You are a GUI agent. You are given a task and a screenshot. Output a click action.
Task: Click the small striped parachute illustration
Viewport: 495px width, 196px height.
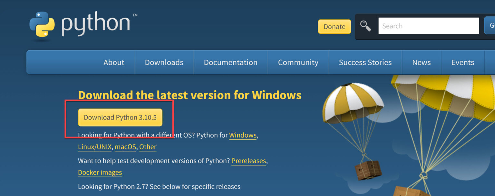tap(353, 103)
